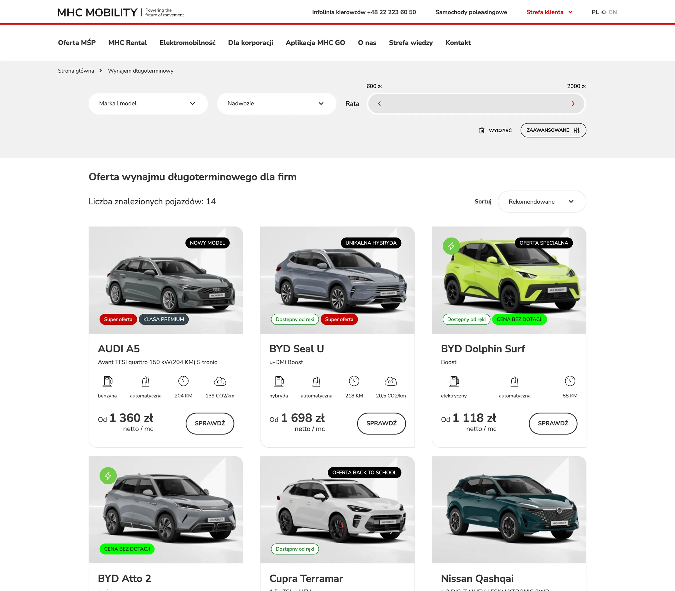Open the Oferta MŚP menu
The height and width of the screenshot is (591, 675).
coord(77,42)
